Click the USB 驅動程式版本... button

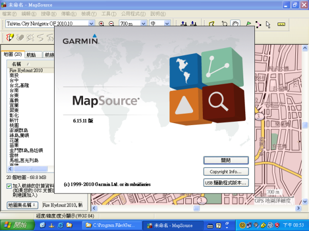[x=226, y=183]
